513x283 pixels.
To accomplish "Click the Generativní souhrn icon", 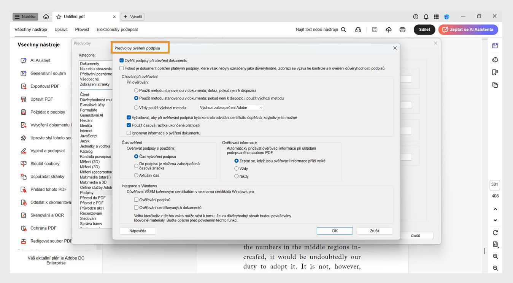I will pos(24,73).
